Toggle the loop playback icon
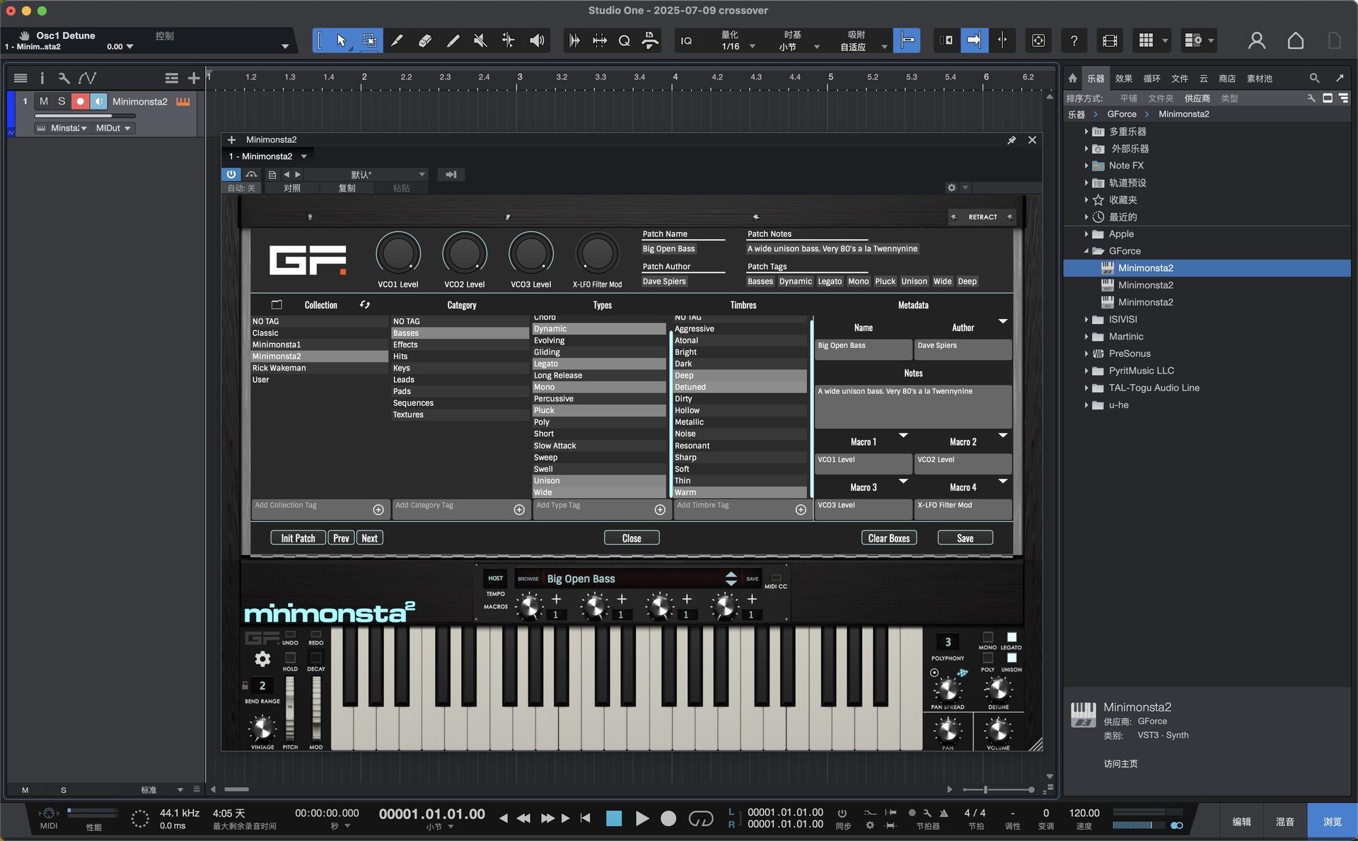Image resolution: width=1358 pixels, height=841 pixels. [x=700, y=818]
